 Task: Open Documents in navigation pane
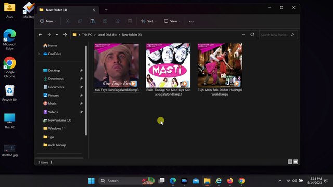click(x=54, y=87)
